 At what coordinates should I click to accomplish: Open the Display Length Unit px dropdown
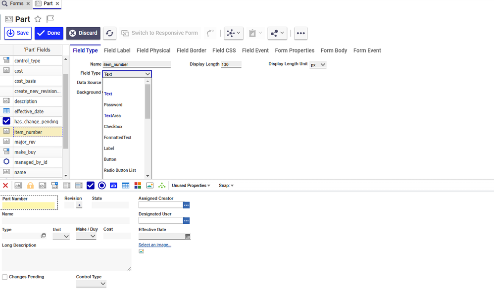(x=318, y=64)
